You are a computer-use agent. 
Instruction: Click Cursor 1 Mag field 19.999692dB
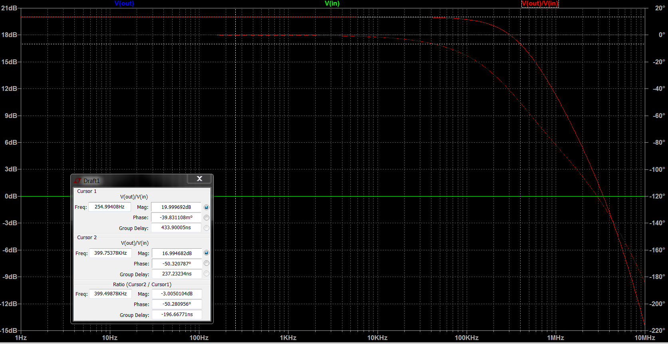point(176,207)
